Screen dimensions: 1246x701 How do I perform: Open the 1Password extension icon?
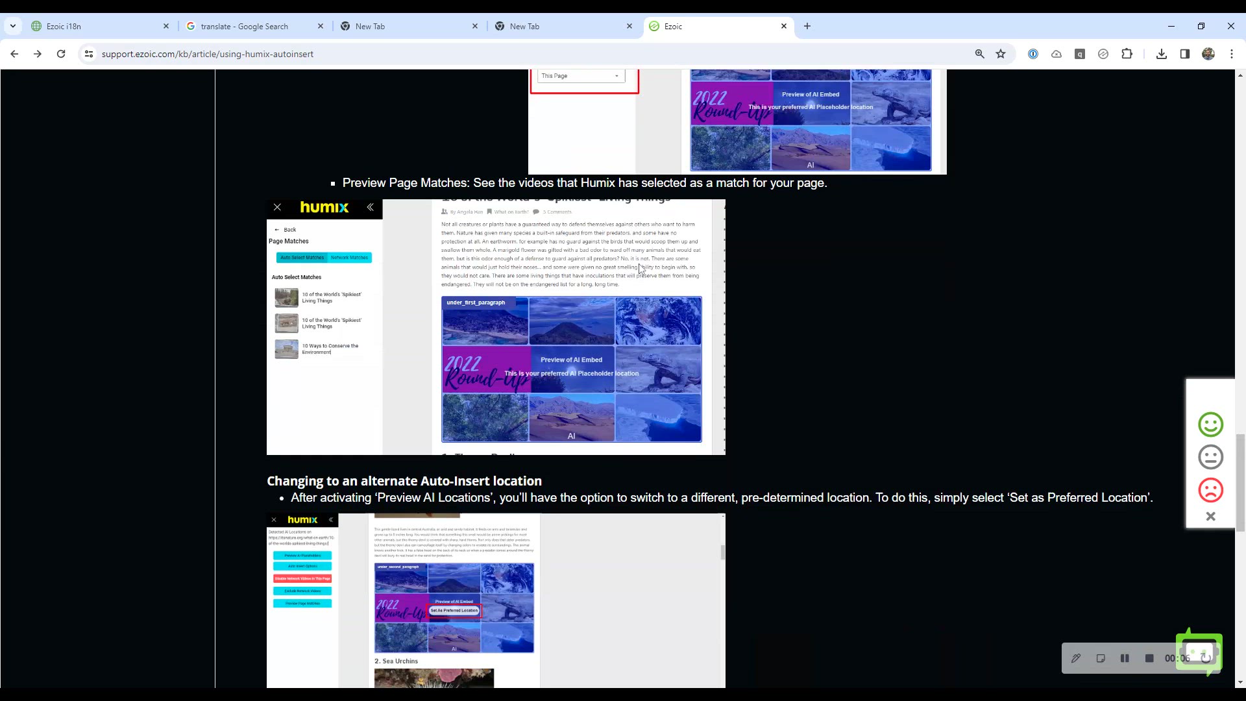click(x=1033, y=54)
